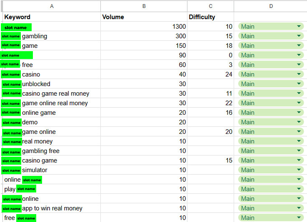Select the volume cell showing 90
The height and width of the screenshot is (222, 307).
tap(144, 55)
